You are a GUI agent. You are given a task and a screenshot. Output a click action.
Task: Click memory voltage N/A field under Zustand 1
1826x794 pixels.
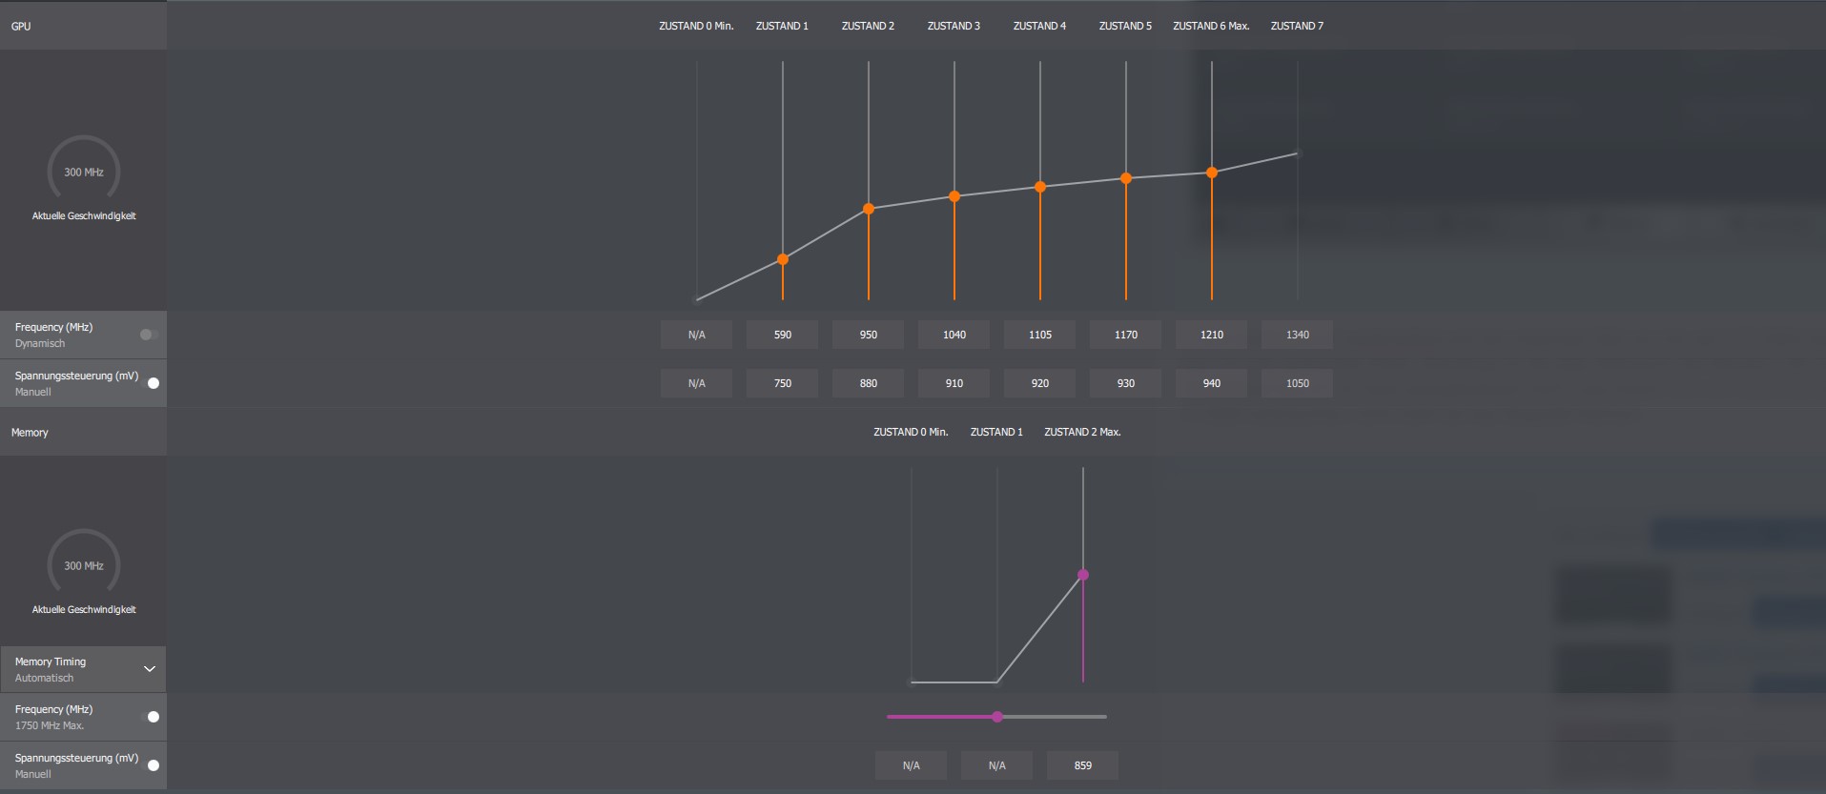(997, 765)
